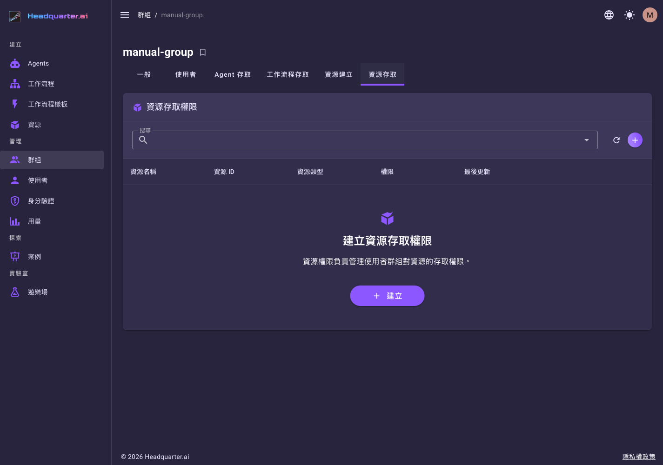This screenshot has width=663, height=465.
Task: Open the 工作流程存取 tab
Action: click(288, 74)
